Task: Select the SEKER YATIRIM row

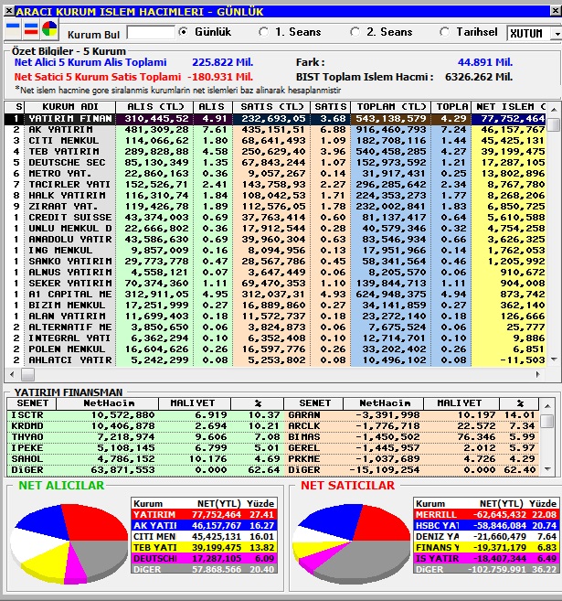Action: tap(276, 284)
